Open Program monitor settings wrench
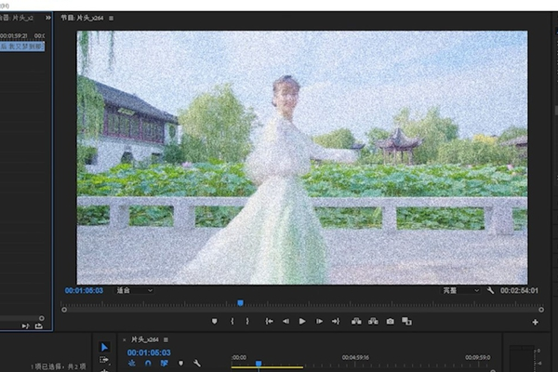Image resolution: width=558 pixels, height=372 pixels. click(490, 290)
